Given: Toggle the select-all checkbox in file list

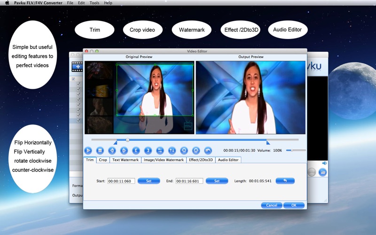Looking at the screenshot, I should click(x=73, y=79).
